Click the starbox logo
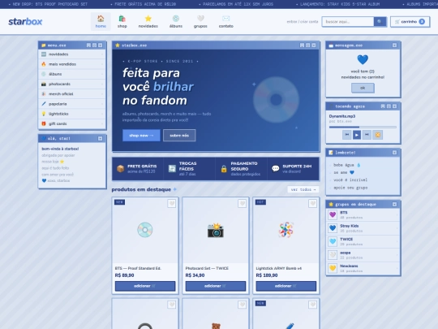Screen dimensions: 438x329 pos(25,22)
